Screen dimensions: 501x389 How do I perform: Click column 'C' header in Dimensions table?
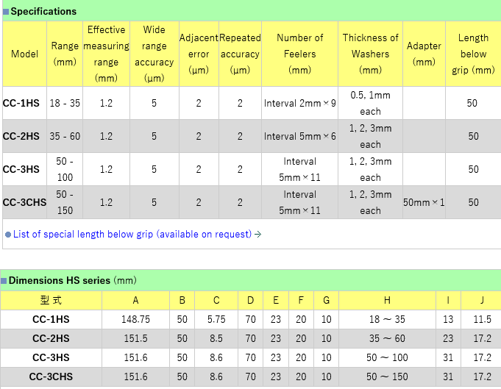pyautogui.click(x=216, y=300)
